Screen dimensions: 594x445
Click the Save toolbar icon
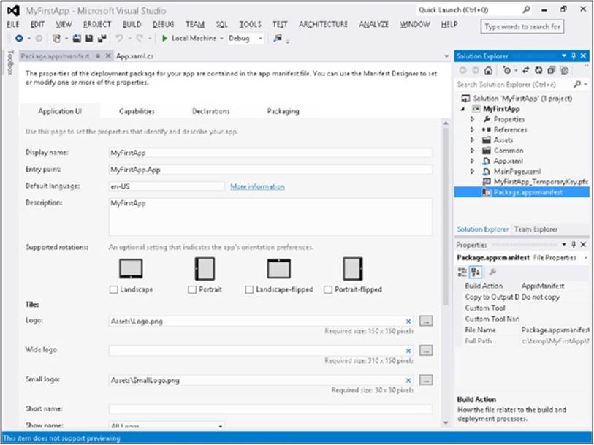coord(89,38)
